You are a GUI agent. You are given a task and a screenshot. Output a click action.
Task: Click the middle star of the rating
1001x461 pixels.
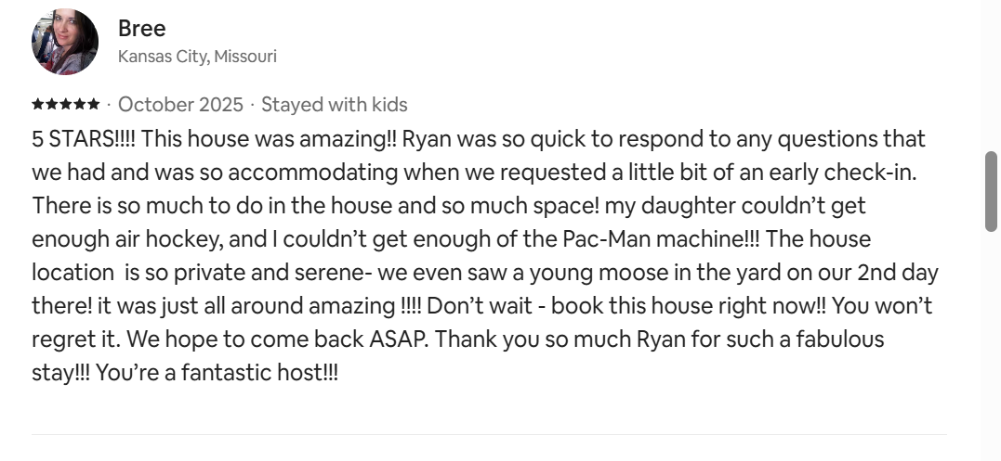tap(66, 104)
